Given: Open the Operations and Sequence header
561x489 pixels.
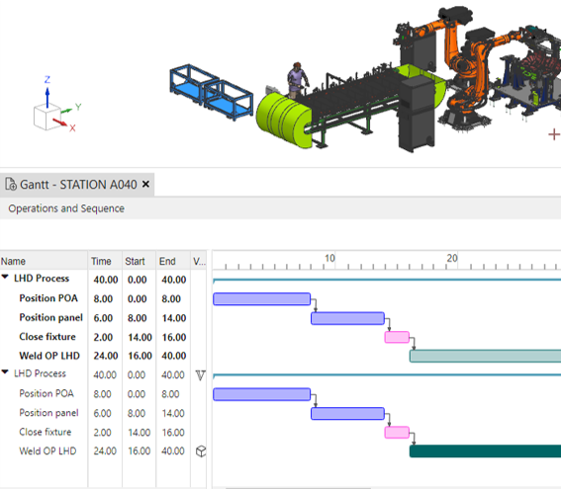Looking at the screenshot, I should tap(66, 208).
